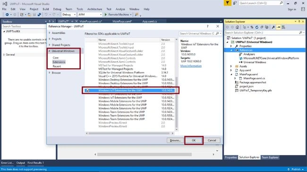Image resolution: width=307 pixels, height=172 pixels.
Task: Open the Architecture menu
Action: point(94,9)
